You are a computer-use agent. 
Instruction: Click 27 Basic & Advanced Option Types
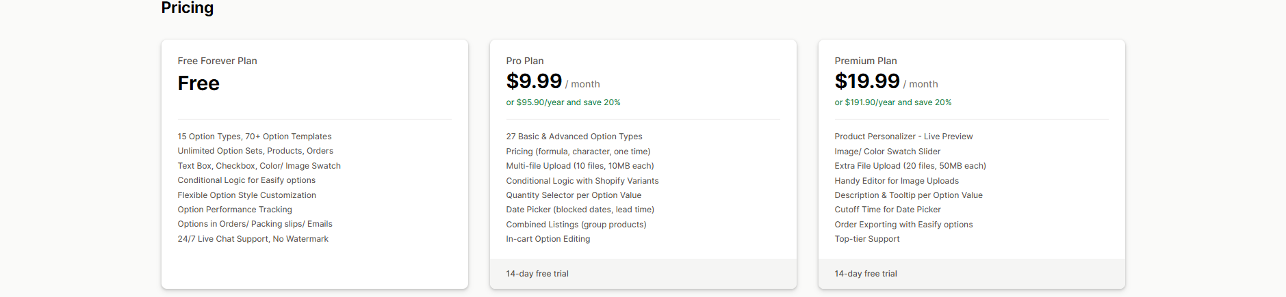click(574, 137)
